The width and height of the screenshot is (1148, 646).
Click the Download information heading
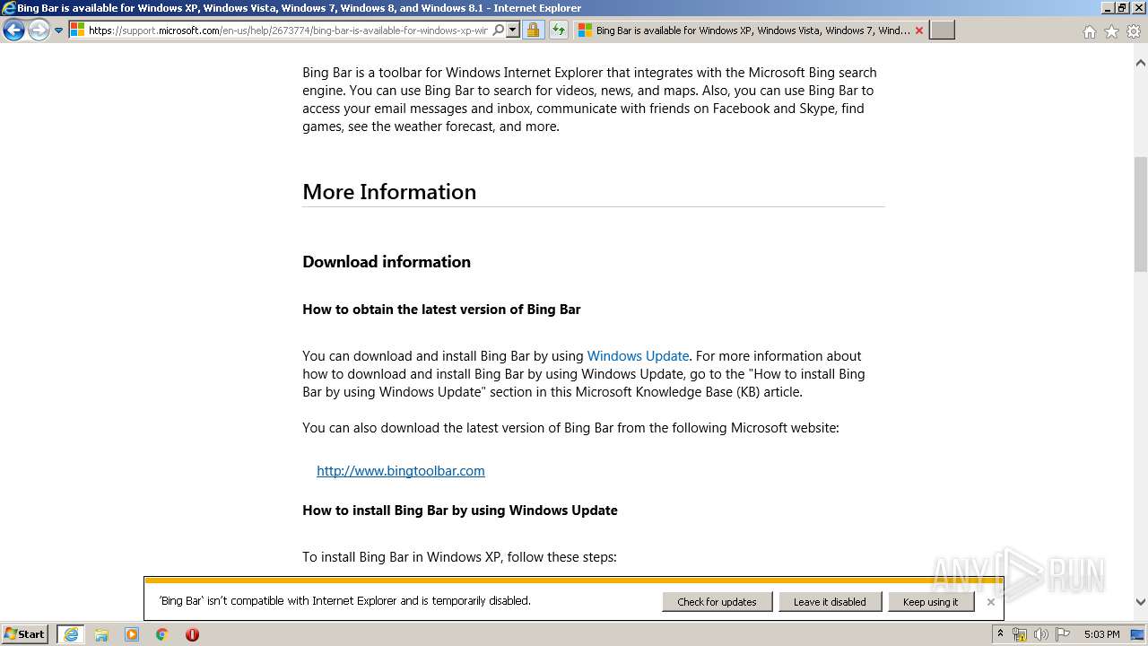click(387, 262)
